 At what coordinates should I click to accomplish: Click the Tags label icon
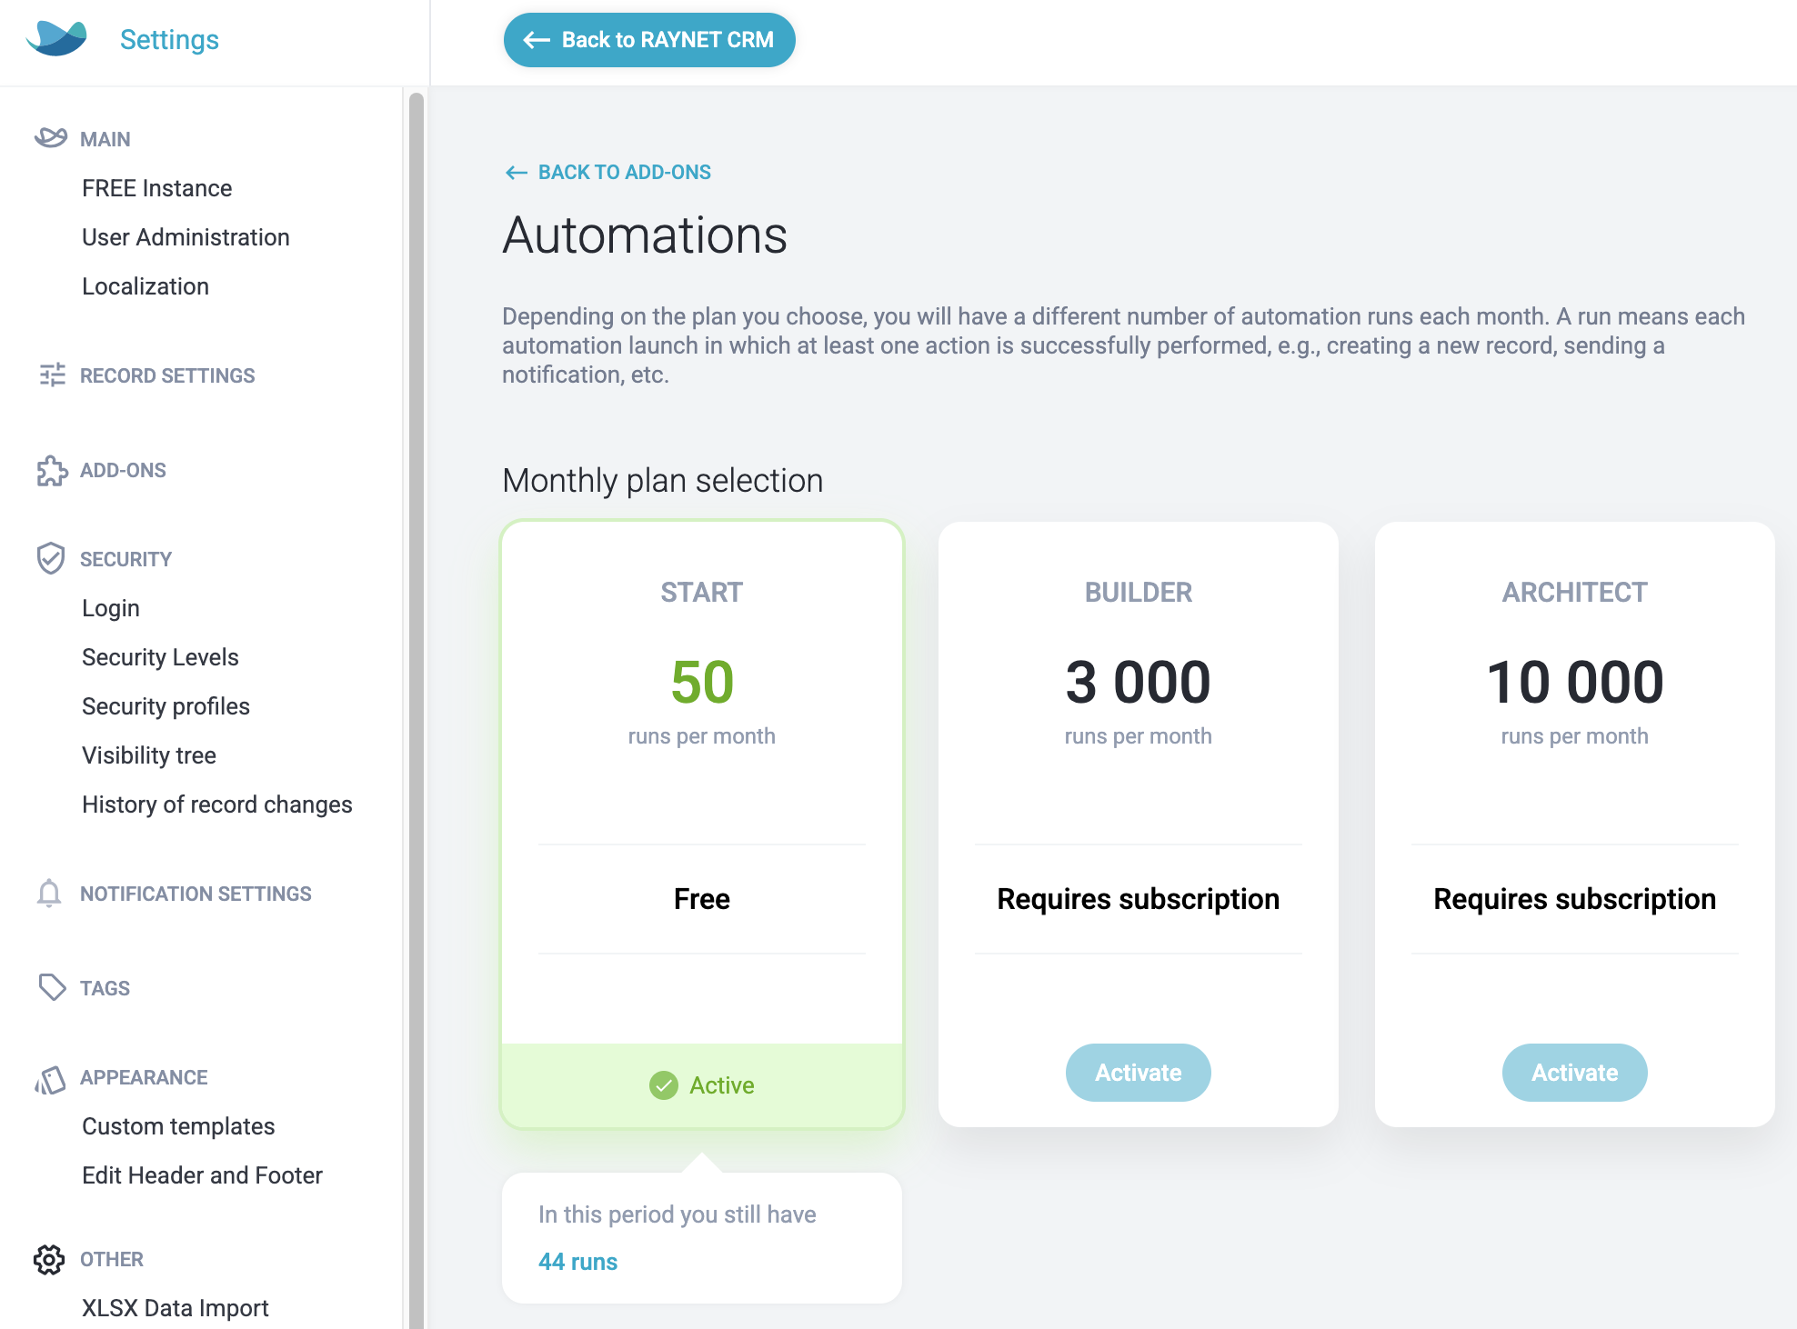[52, 987]
